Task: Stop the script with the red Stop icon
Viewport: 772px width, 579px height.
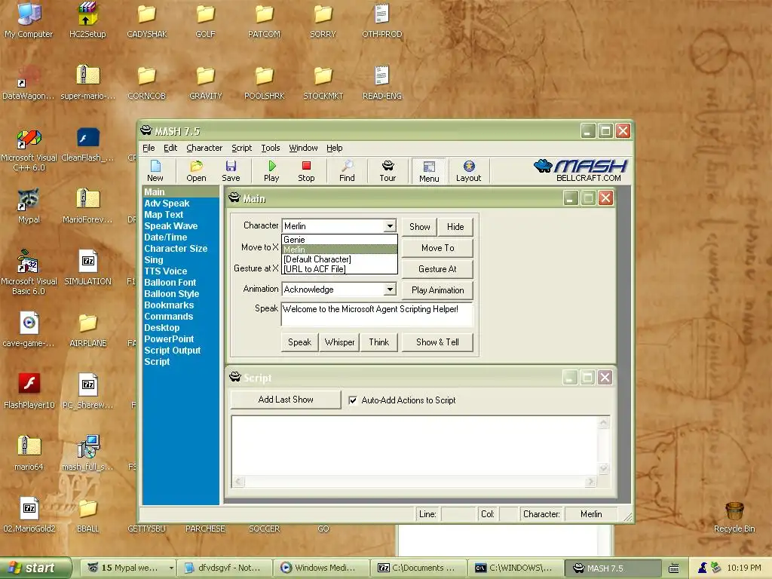Action: tap(306, 171)
